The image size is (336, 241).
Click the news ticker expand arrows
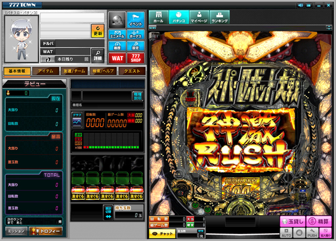click(x=329, y=28)
